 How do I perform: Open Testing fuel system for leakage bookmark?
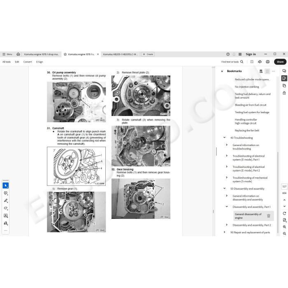click(x=252, y=112)
